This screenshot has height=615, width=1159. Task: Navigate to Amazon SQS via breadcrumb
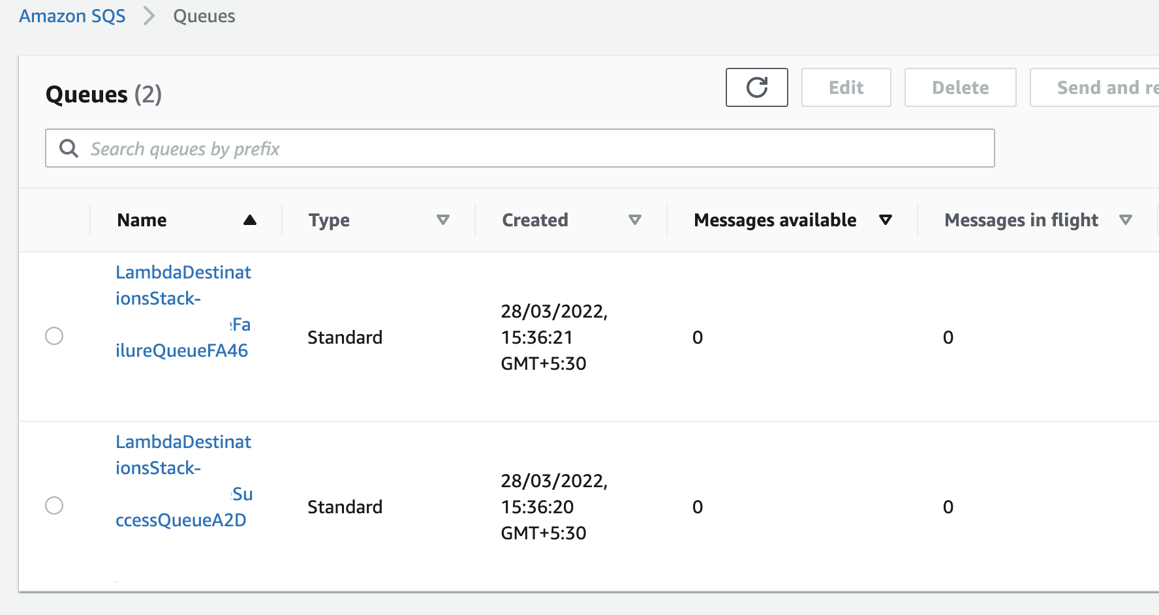[x=72, y=16]
